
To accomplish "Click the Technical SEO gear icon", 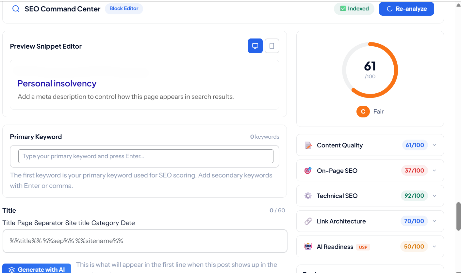I will click(308, 196).
